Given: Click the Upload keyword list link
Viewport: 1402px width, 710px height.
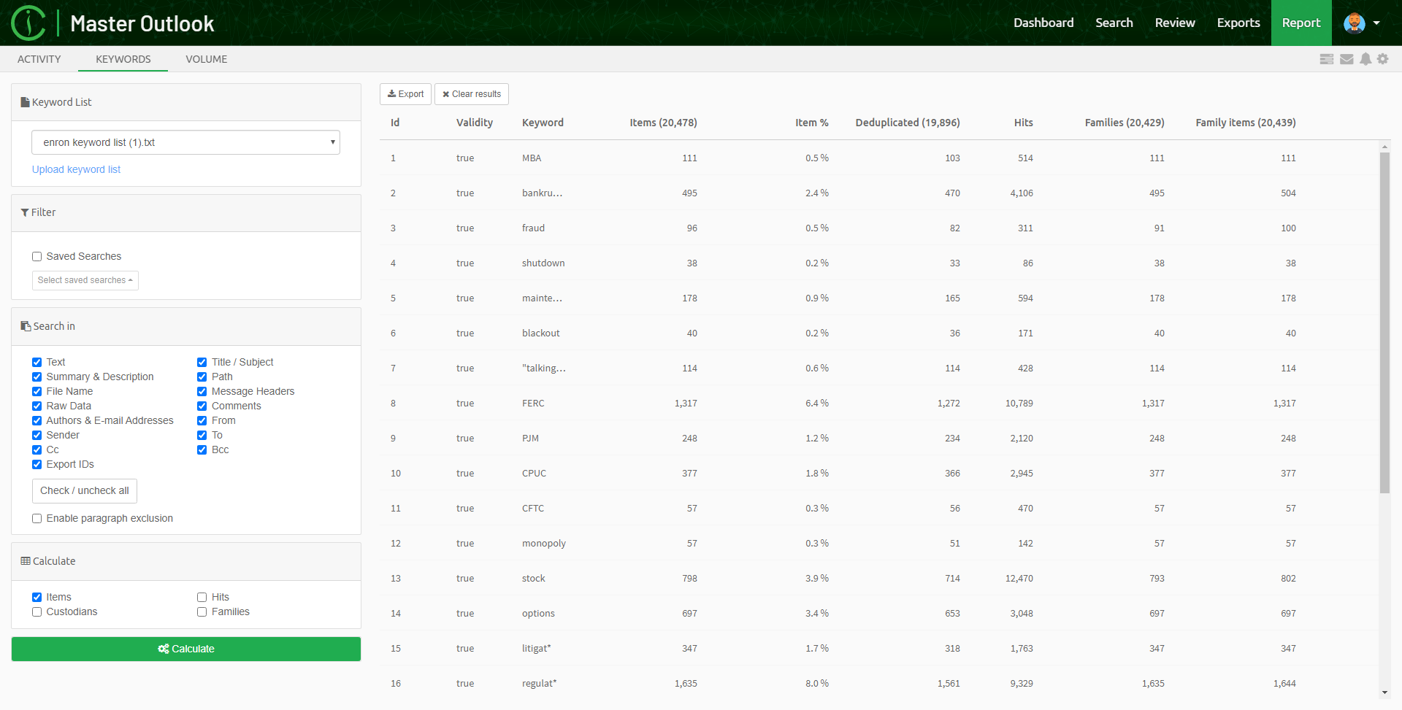Looking at the screenshot, I should tap(76, 169).
